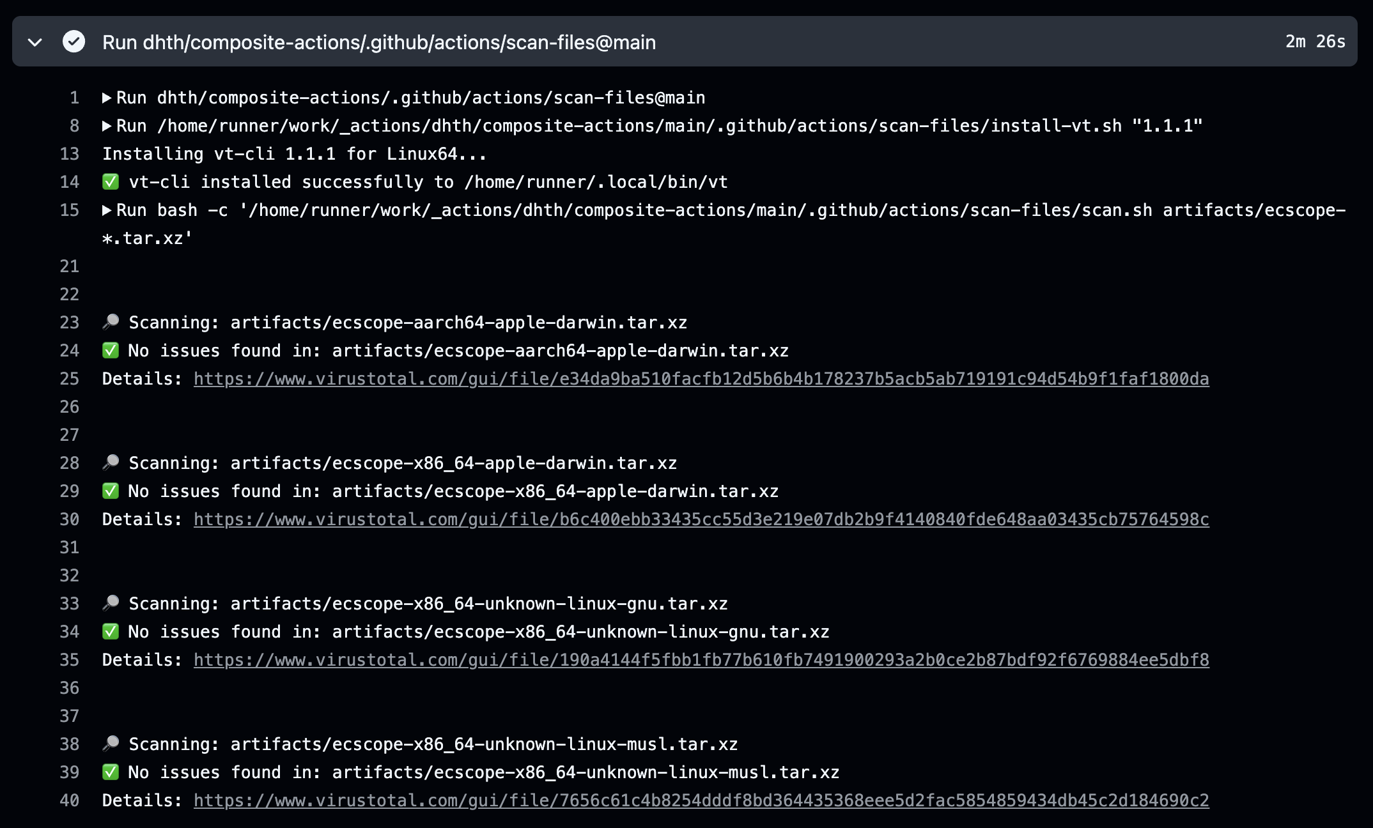Click the magnifier icon beside x86_64-unknown-linux-musl scan
The image size is (1373, 828).
pos(110,743)
